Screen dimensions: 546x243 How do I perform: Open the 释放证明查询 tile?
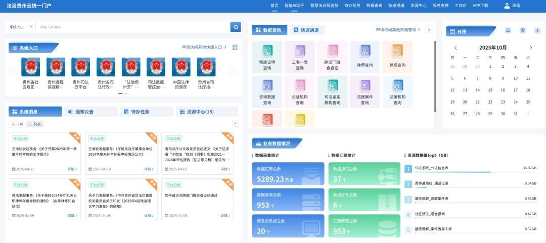267,57
